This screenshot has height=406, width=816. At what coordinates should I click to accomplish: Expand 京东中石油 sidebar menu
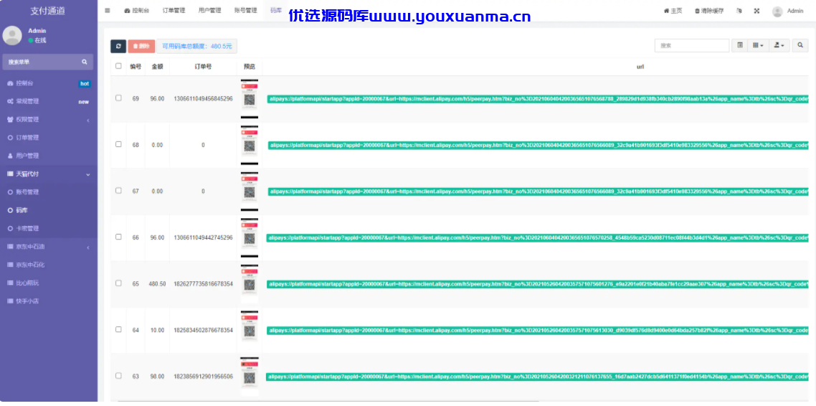(x=48, y=247)
